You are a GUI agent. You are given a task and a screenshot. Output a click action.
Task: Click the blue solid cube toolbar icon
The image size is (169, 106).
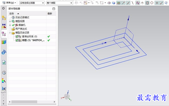coord(113,3)
